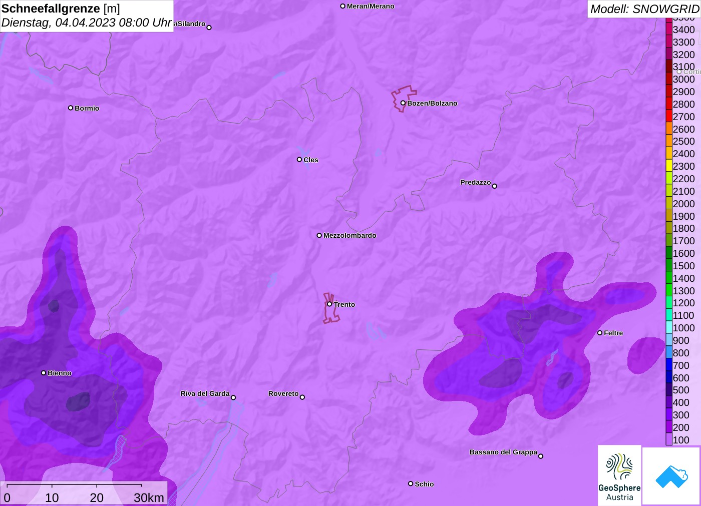The height and width of the screenshot is (506, 701).
Task: Click the Bormio location marker
Action: [71, 108]
